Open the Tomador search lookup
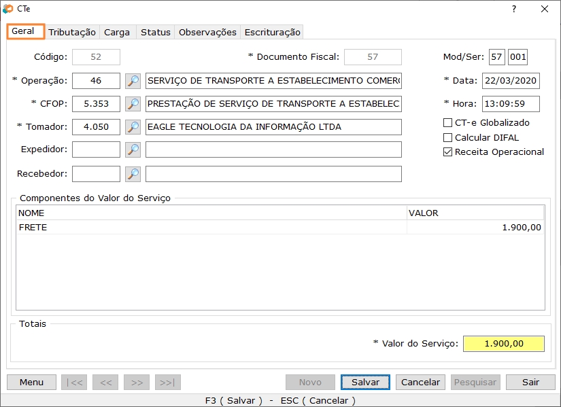This screenshot has width=561, height=407. (133, 127)
